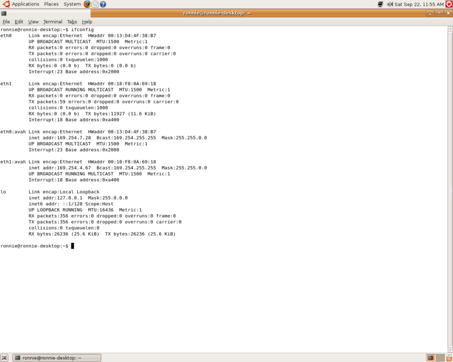Expand the Places menu
Viewport: 453px width, 362px height.
52,4
